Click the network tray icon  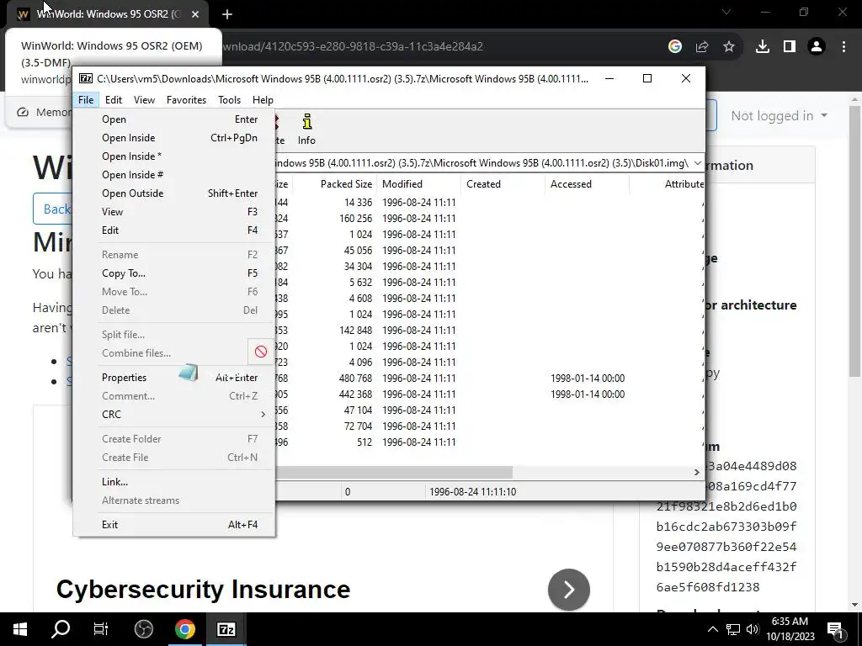733,629
